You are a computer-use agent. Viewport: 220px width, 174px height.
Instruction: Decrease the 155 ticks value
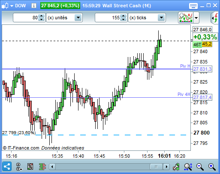pyautogui.click(x=124, y=19)
